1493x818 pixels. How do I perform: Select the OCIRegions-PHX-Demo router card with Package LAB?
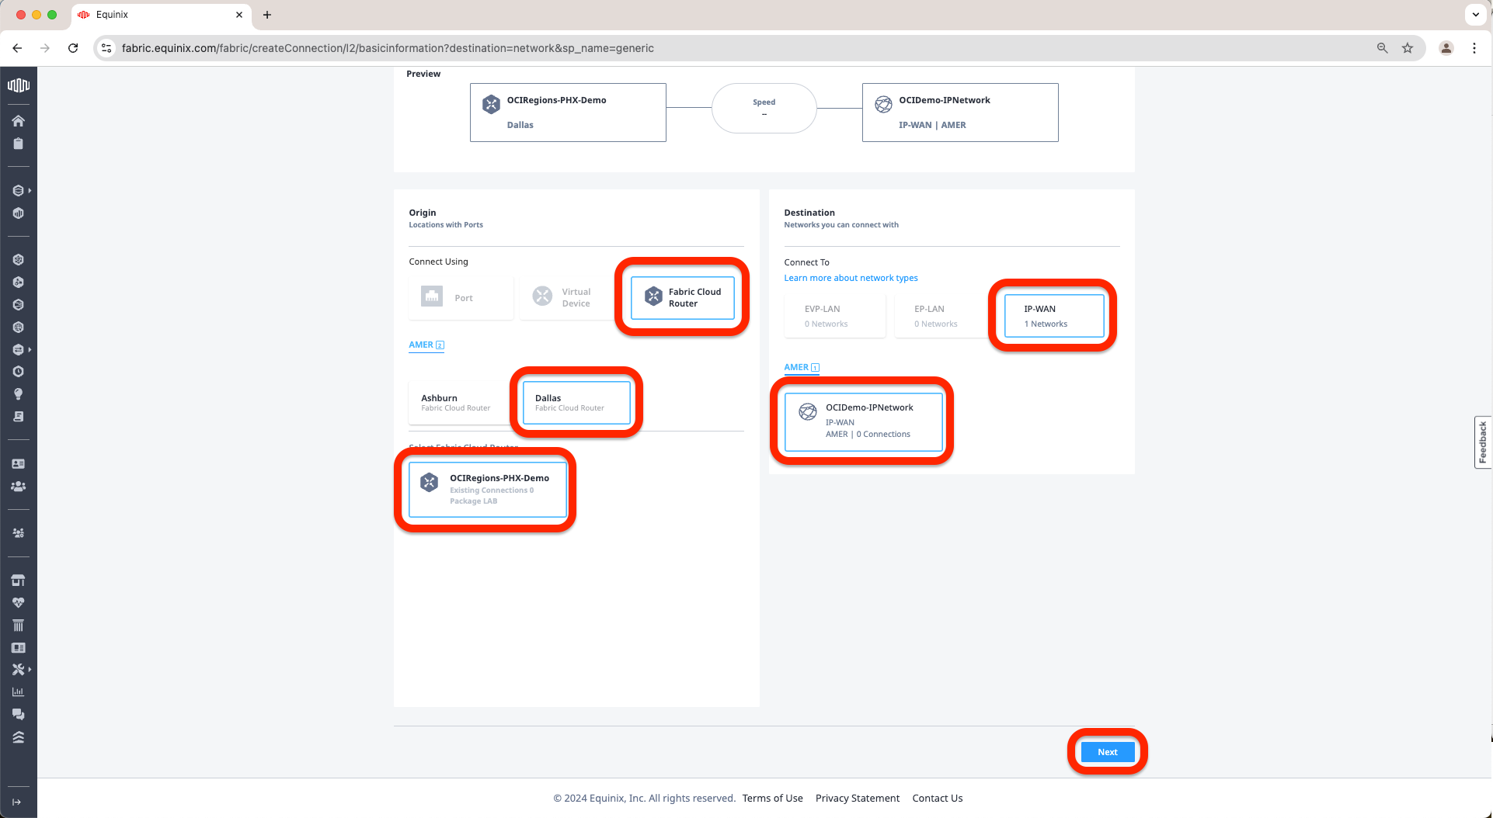[488, 489]
